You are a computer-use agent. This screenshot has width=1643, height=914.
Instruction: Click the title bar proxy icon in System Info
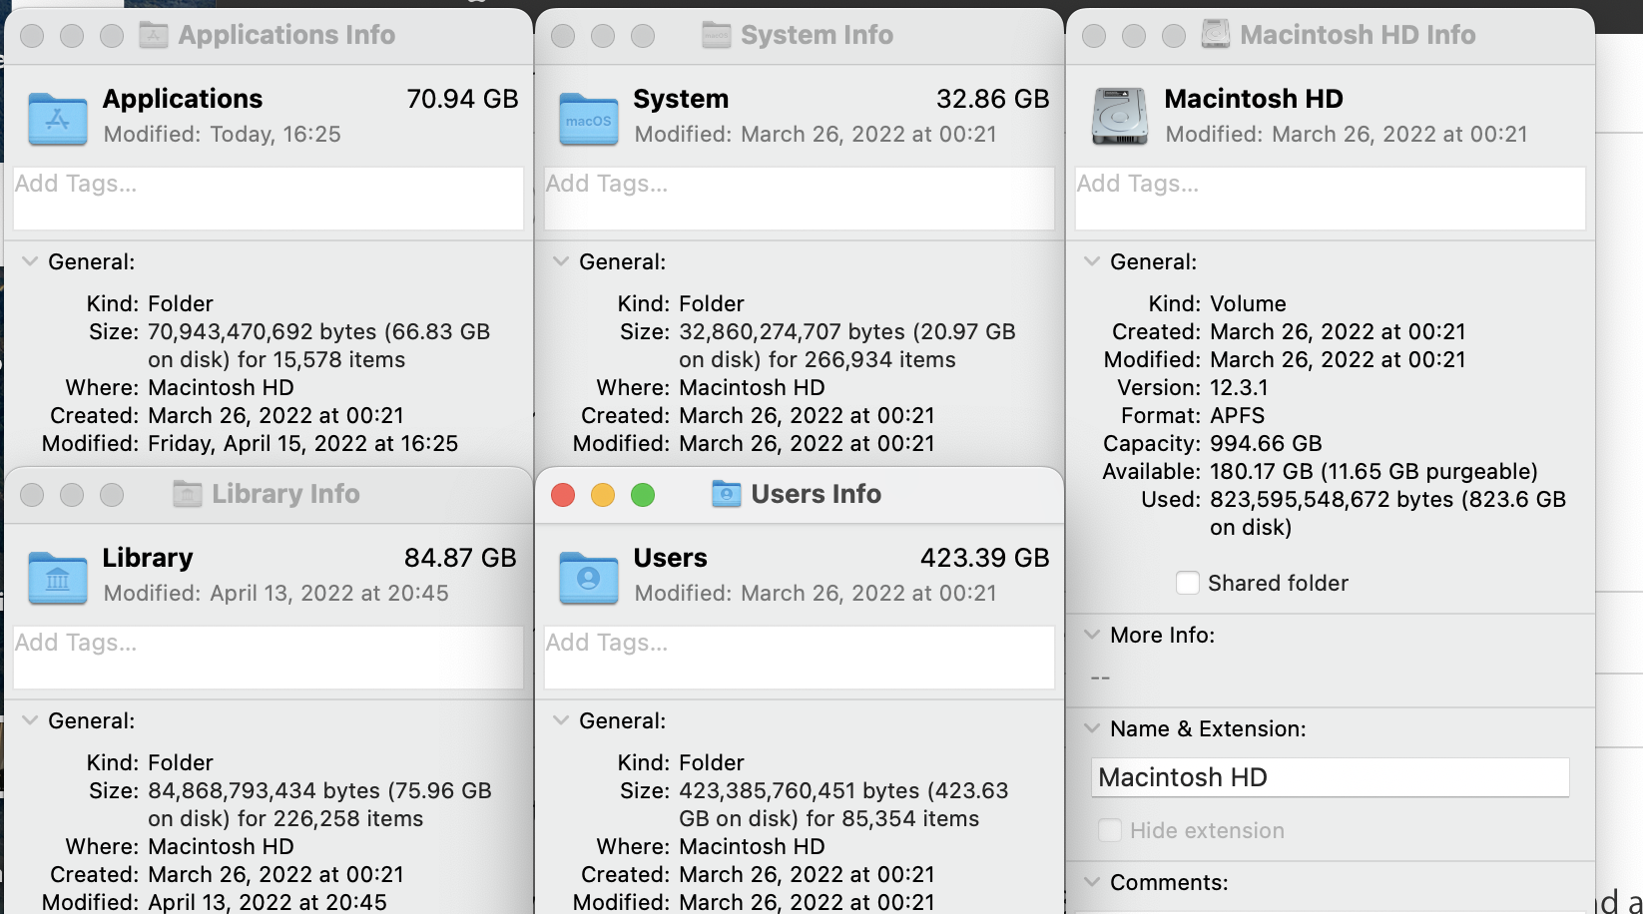tap(717, 35)
